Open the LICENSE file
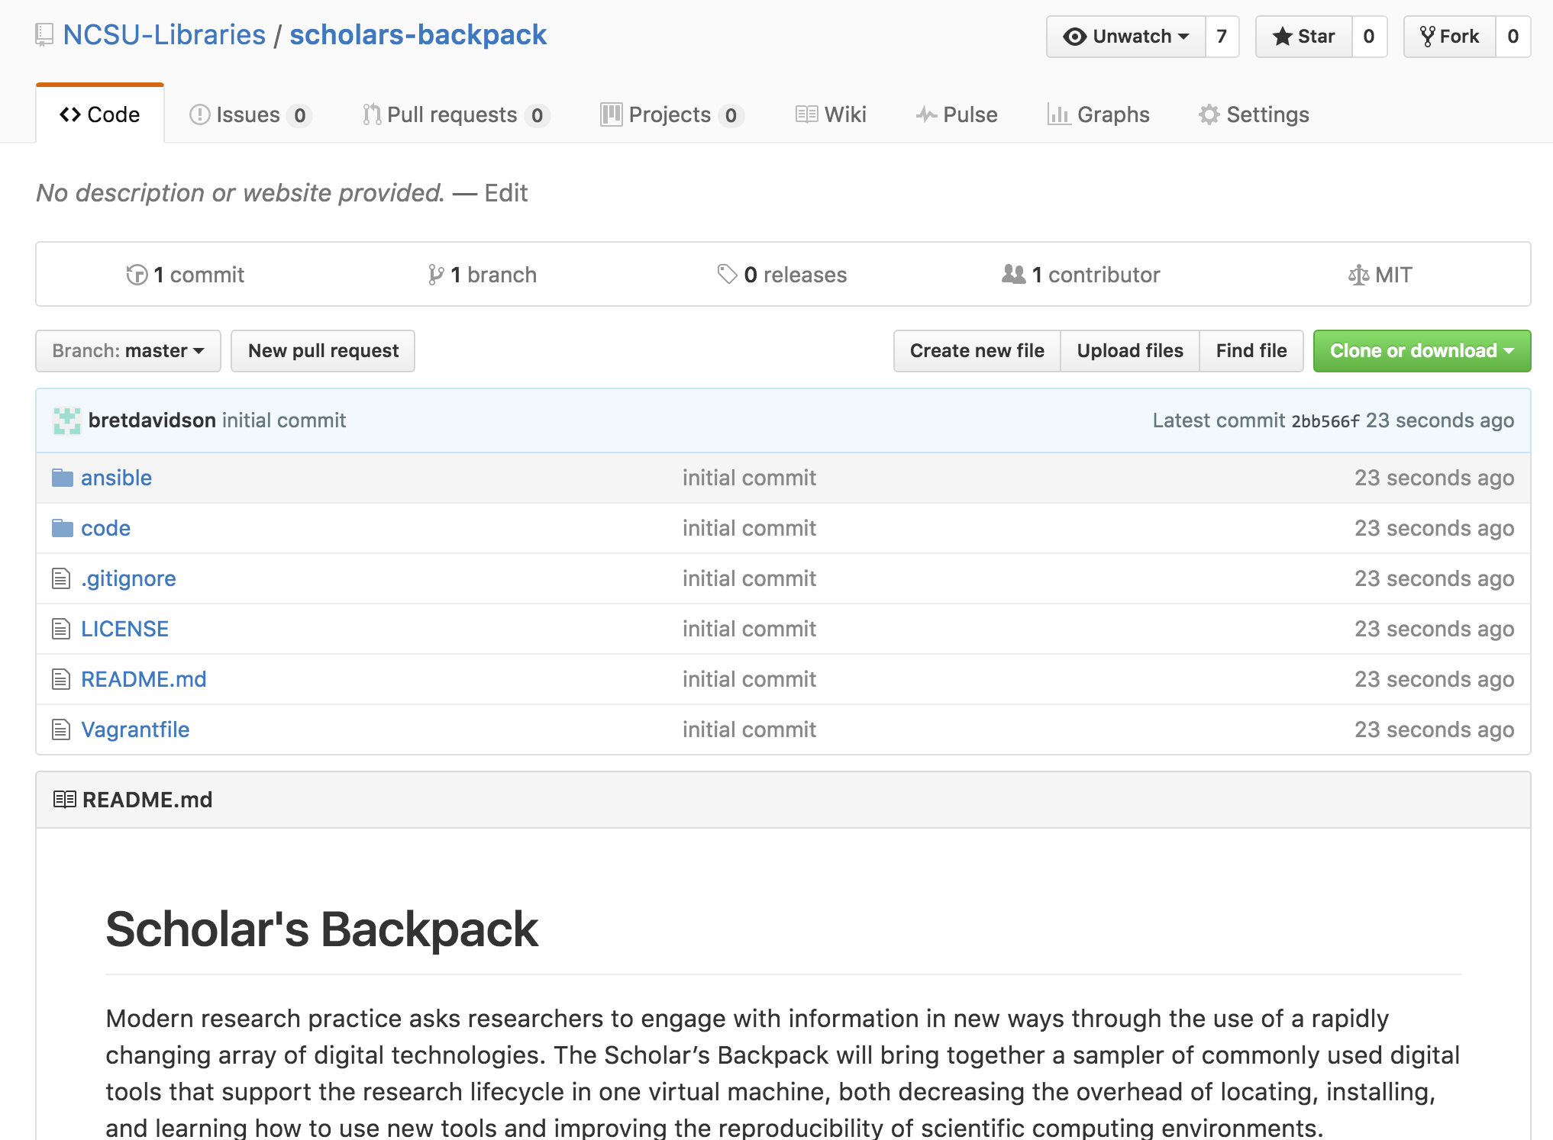The height and width of the screenshot is (1140, 1553). coord(124,629)
